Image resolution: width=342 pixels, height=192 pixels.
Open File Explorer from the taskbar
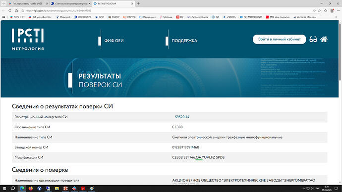[x=57, y=189]
